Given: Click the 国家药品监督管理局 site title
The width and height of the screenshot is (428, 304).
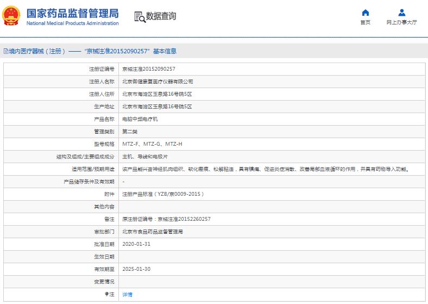Looking at the screenshot, I should click(x=72, y=13).
